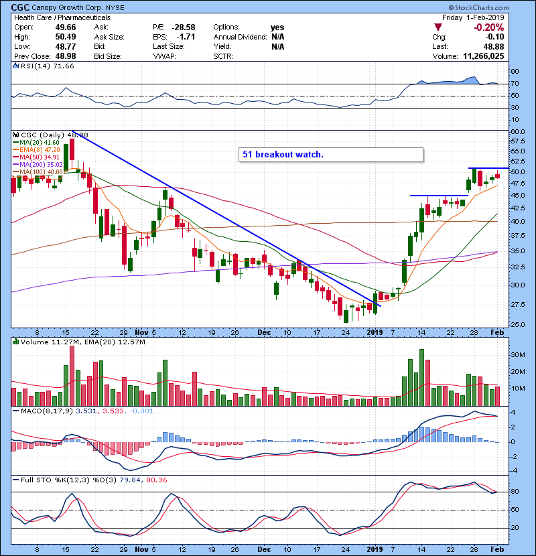Click the Last price 48.88 in the header
The width and height of the screenshot is (536, 556).
coord(493,46)
